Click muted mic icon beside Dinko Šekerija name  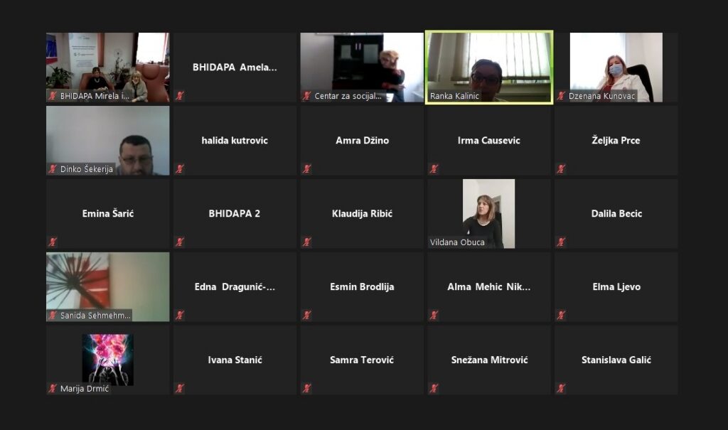(53, 169)
